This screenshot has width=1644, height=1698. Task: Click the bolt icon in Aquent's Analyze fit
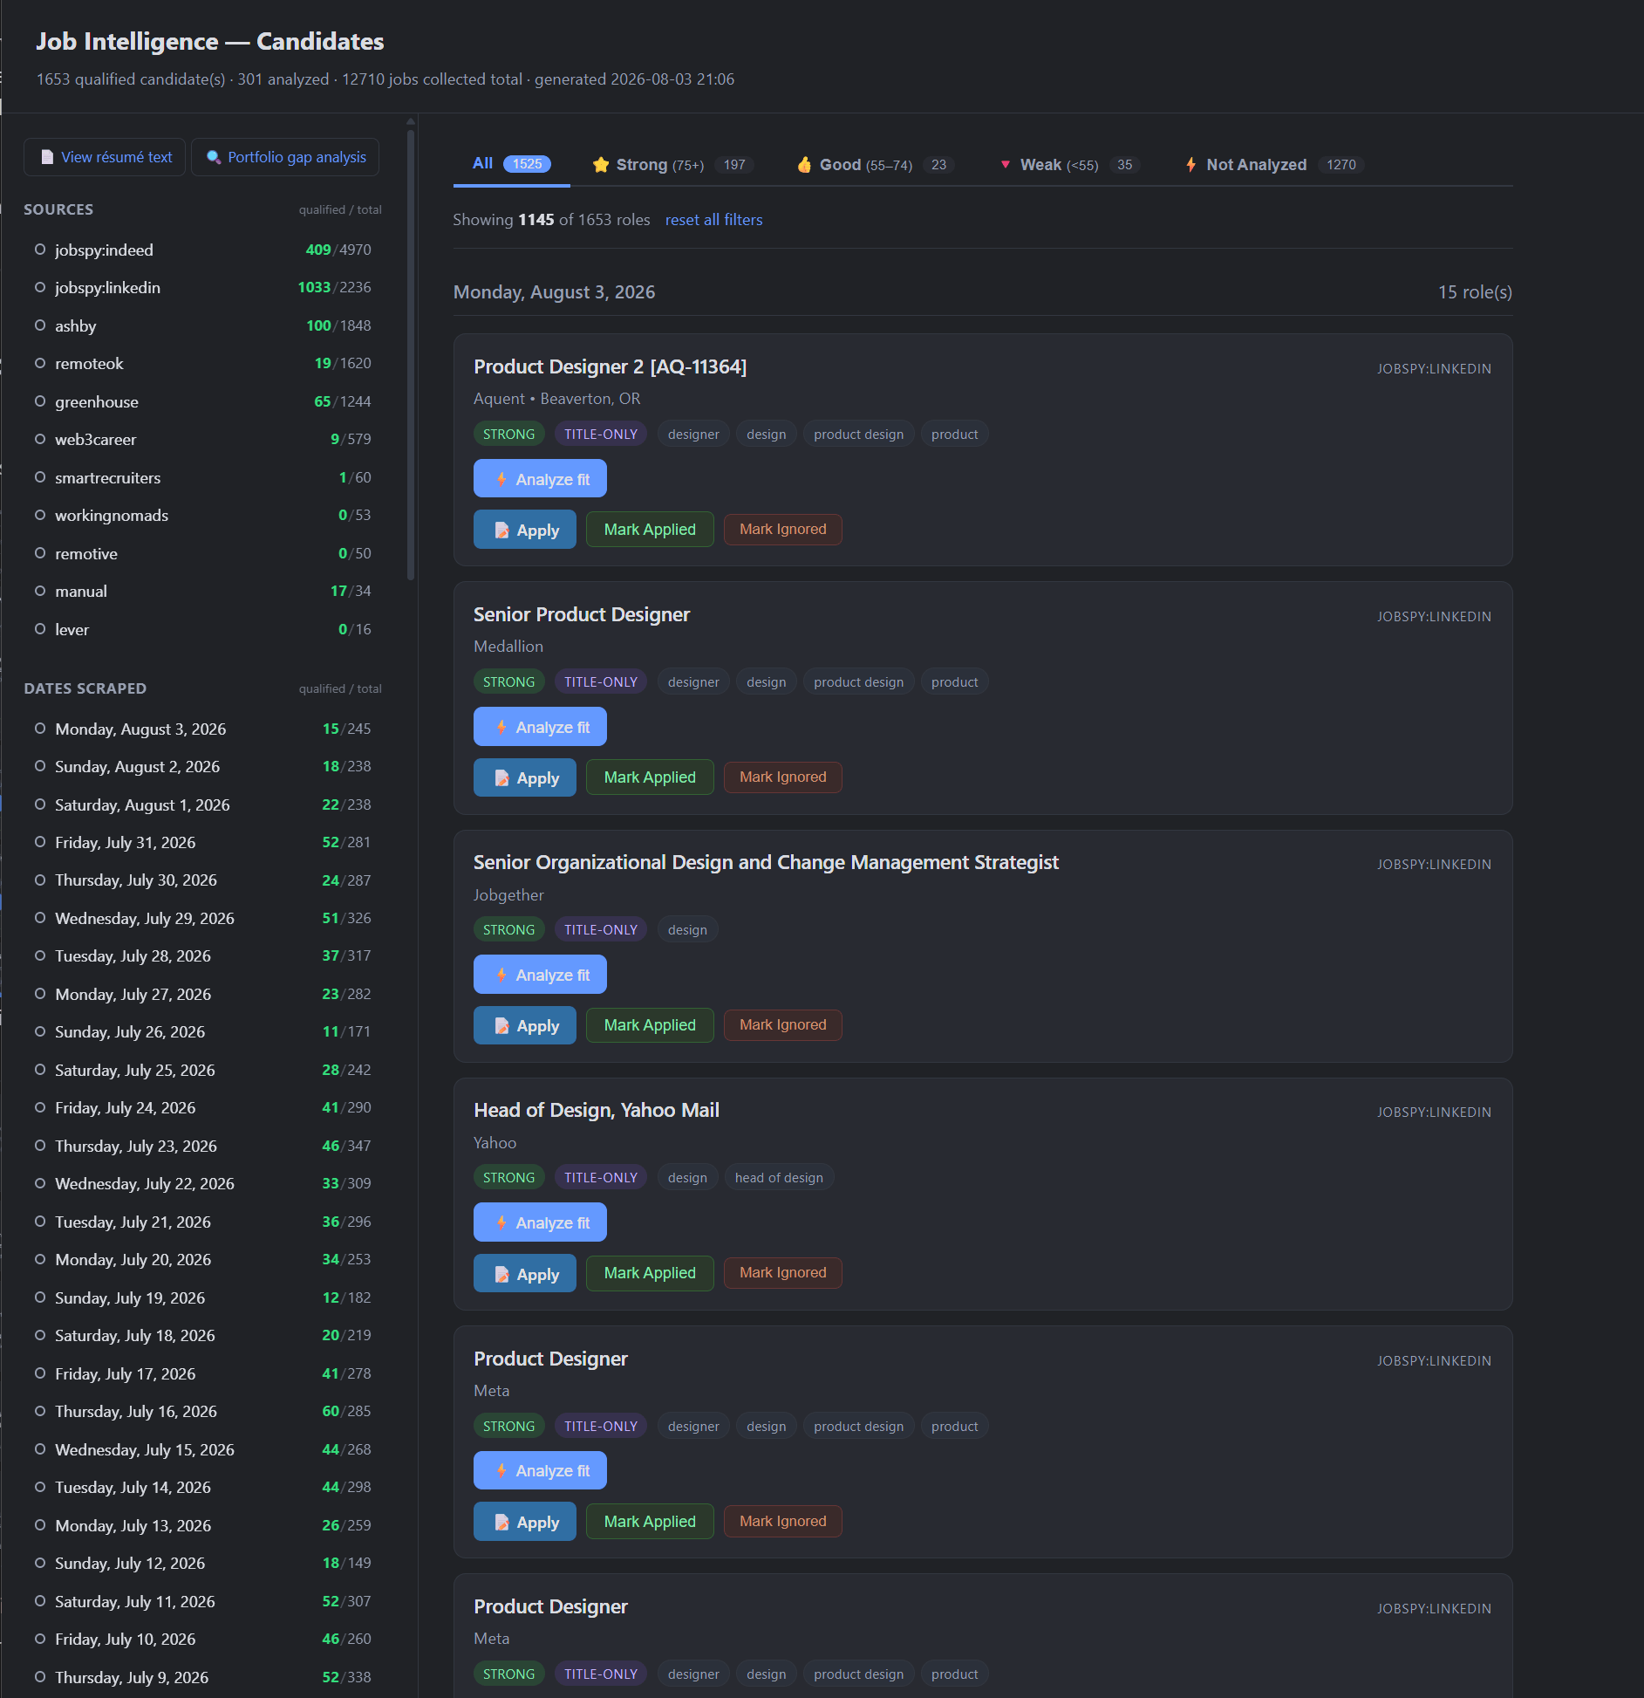click(501, 479)
